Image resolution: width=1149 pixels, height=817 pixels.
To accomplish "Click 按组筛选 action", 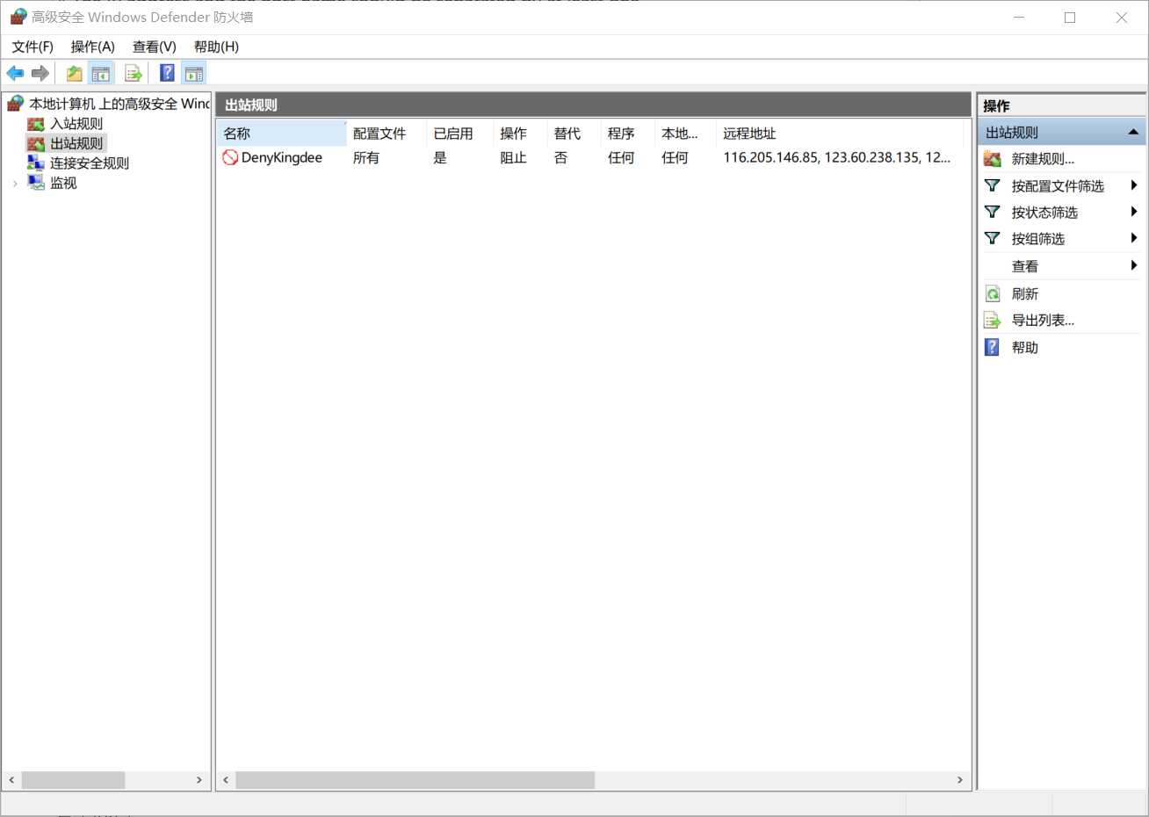I will [1037, 238].
